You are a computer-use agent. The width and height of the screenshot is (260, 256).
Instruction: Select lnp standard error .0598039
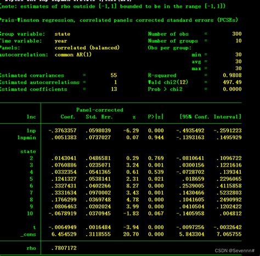coord(98,130)
